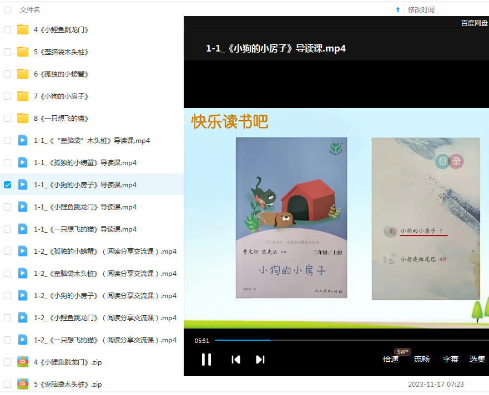Open the 字幕 subtitle settings
489x395 pixels.
(x=450, y=359)
